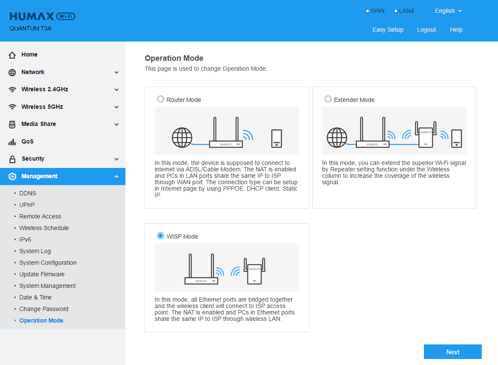Viewport: 498px width, 365px height.
Task: Click the Extender Mode diagram image
Action: 394,131
